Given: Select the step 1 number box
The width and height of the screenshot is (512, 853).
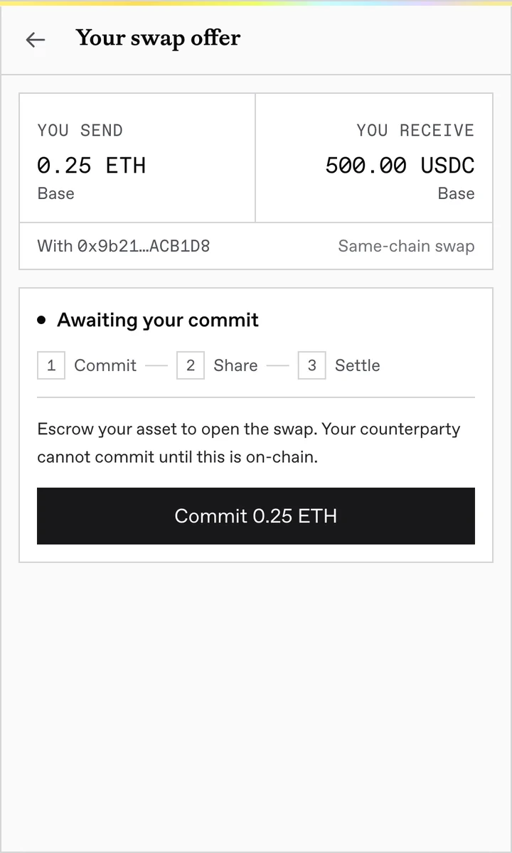Looking at the screenshot, I should click(x=51, y=365).
